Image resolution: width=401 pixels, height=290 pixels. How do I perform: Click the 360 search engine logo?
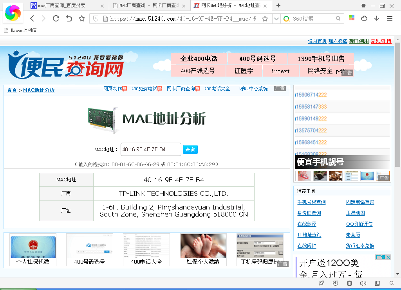click(x=286, y=19)
